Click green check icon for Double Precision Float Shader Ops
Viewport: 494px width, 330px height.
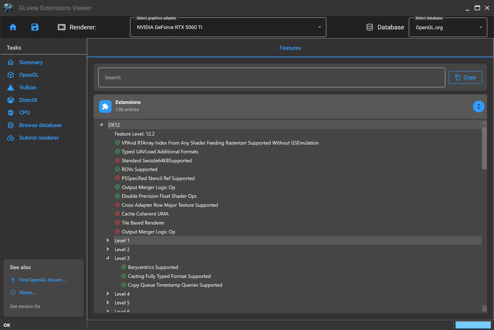click(117, 196)
